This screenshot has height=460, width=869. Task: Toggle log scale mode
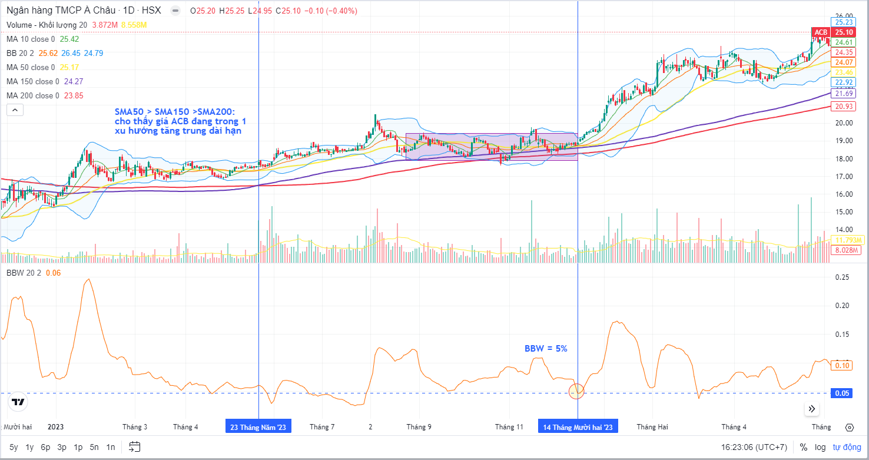click(x=820, y=447)
